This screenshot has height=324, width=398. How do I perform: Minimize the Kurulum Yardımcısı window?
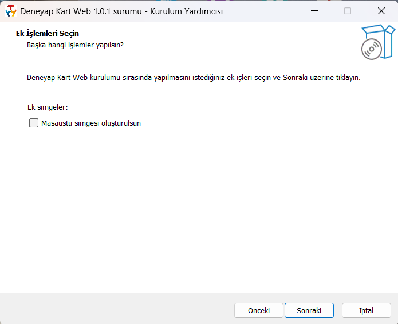(x=314, y=11)
